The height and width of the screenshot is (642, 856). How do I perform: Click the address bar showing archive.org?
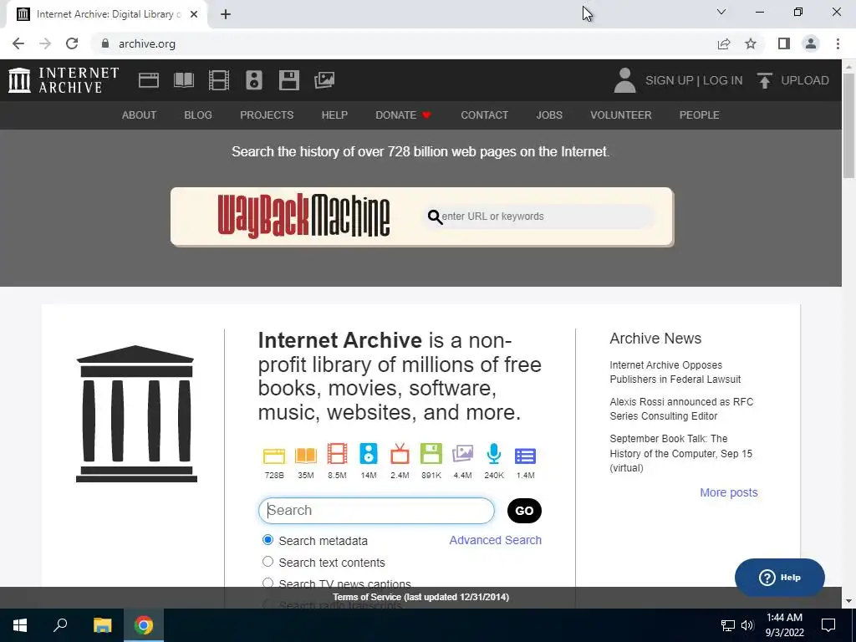(x=404, y=43)
